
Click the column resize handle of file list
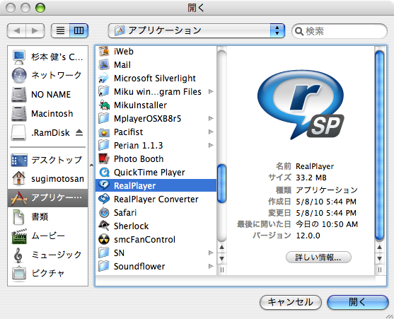(x=221, y=270)
